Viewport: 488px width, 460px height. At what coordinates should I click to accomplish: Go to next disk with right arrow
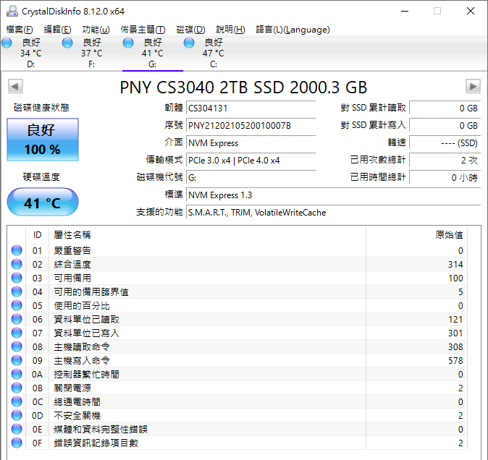[x=473, y=86]
